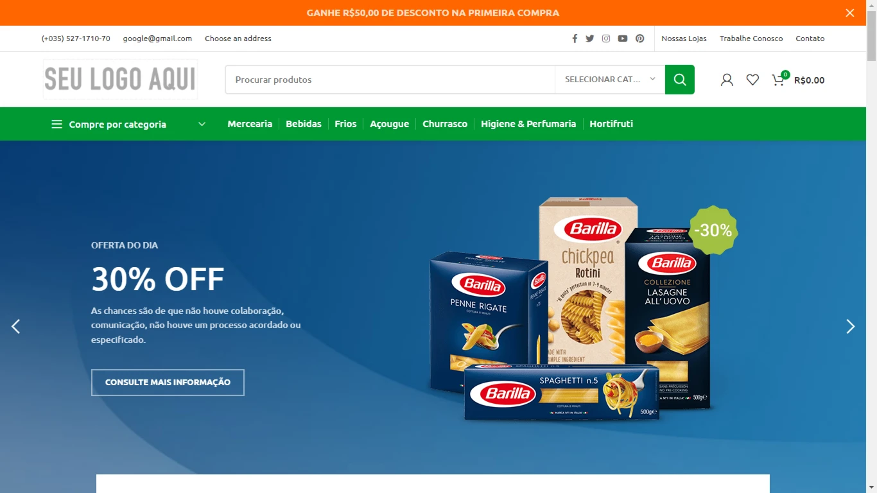The image size is (877, 493).
Task: Open the user account icon
Action: [x=727, y=80]
